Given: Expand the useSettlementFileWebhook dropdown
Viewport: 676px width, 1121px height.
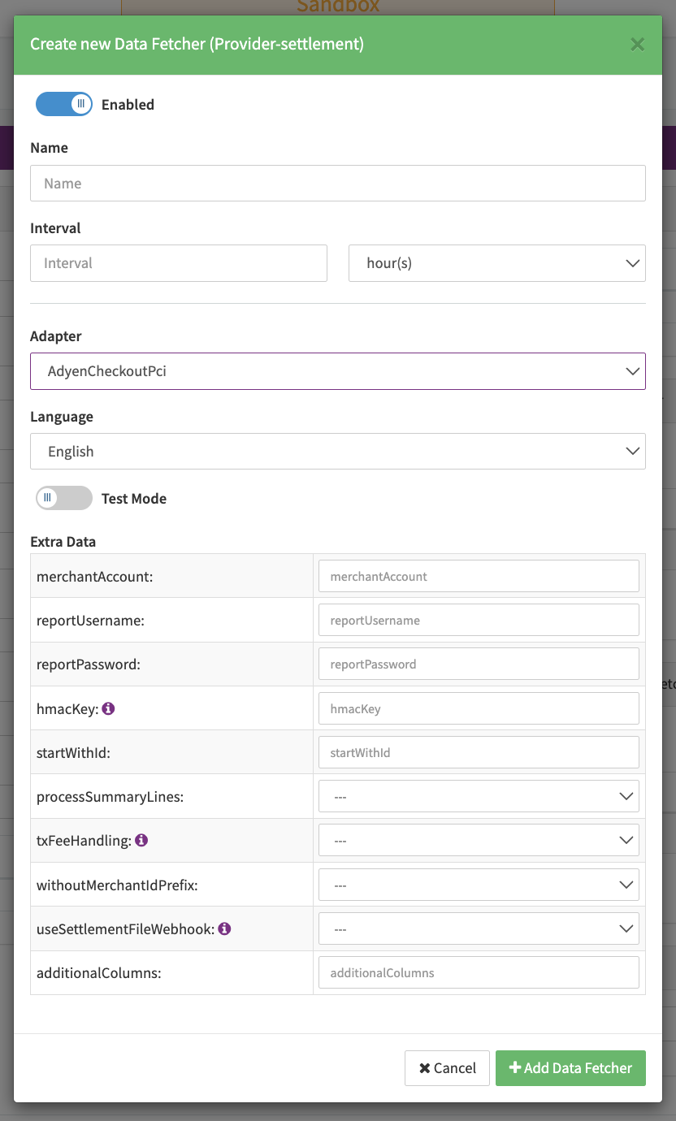Looking at the screenshot, I should pyautogui.click(x=478, y=928).
